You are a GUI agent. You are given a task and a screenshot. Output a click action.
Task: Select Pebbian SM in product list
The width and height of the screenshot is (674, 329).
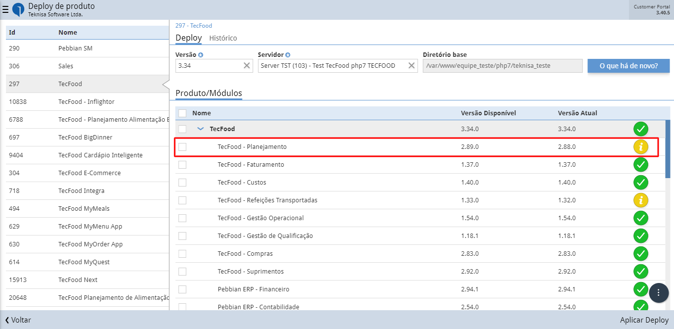point(88,48)
